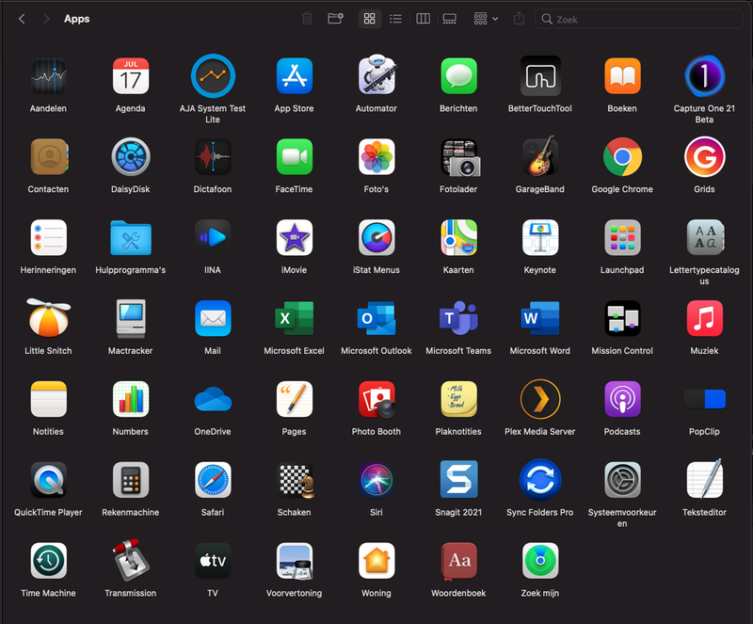
Task: Launch the Microsoft Teams icon
Action: [458, 318]
